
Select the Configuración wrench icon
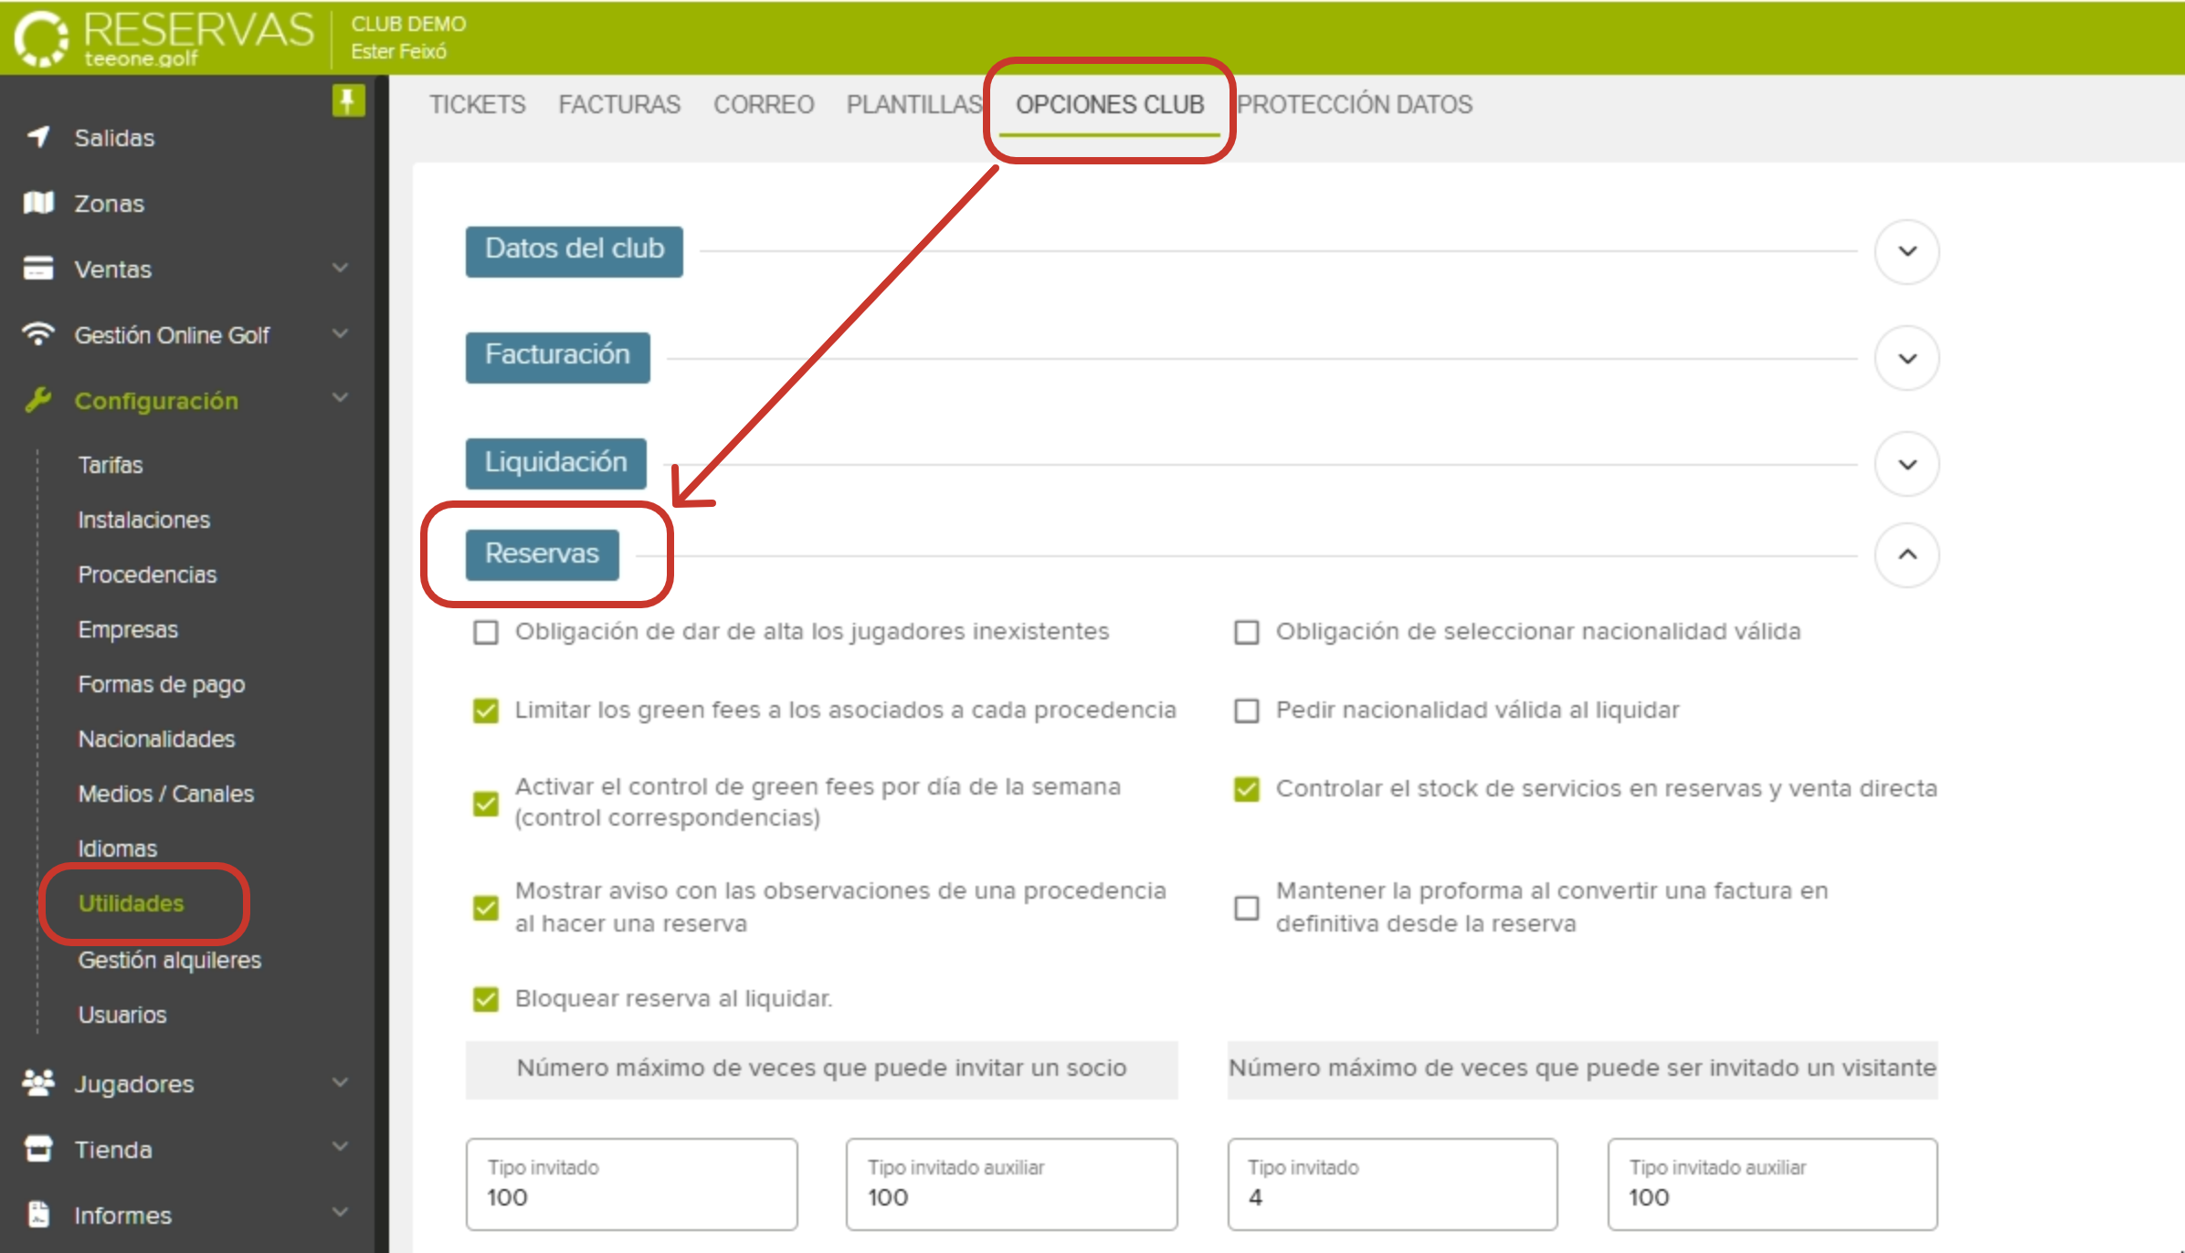[x=37, y=400]
